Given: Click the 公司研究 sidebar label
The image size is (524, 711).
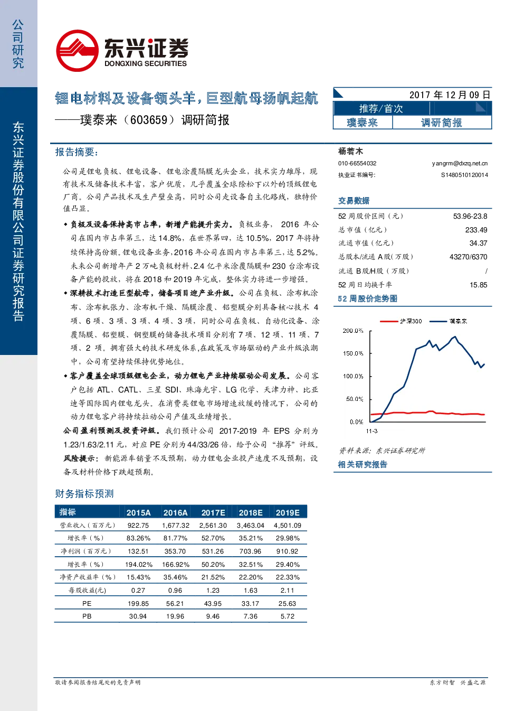Looking at the screenshot, I should [18, 44].
